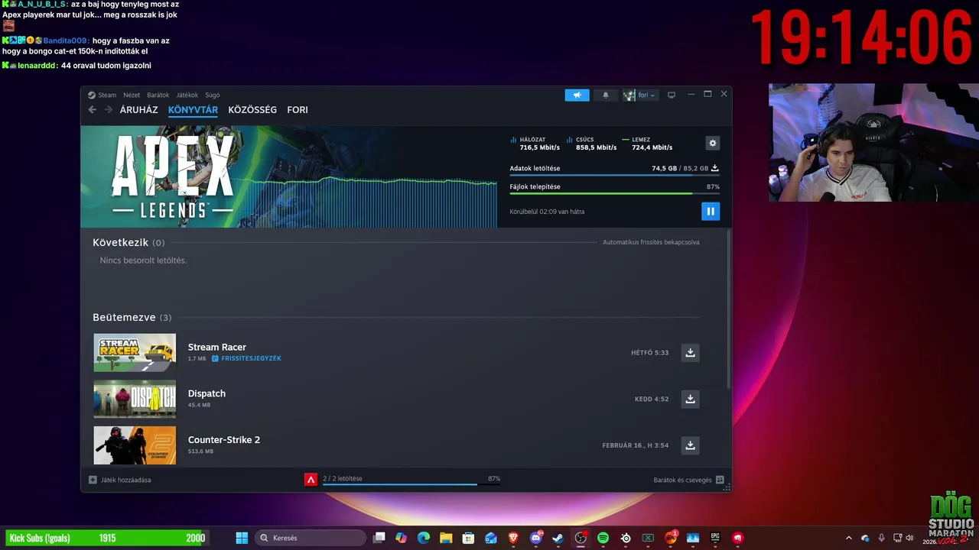The image size is (979, 550).
Task: Open Spotify from the taskbar
Action: (603, 538)
